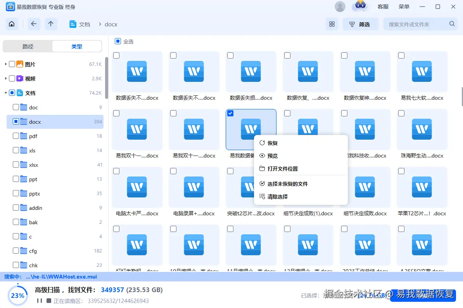463x308 pixels.
Task: Open the VIP crown badge icon
Action: pyautogui.click(x=360, y=6)
